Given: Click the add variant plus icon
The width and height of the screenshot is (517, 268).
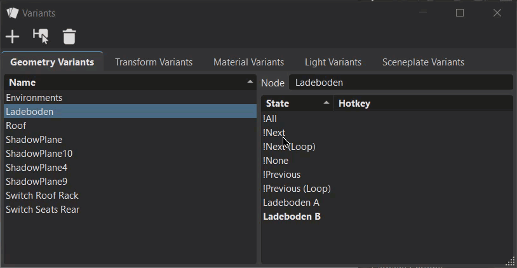Looking at the screenshot, I should (x=13, y=37).
